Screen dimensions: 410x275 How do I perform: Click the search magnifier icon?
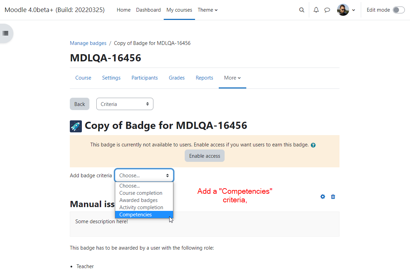[302, 10]
